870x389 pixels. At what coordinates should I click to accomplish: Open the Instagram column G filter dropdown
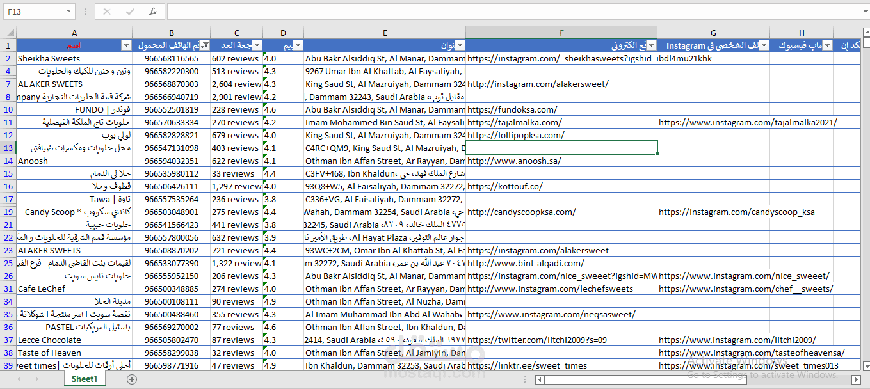tap(762, 45)
